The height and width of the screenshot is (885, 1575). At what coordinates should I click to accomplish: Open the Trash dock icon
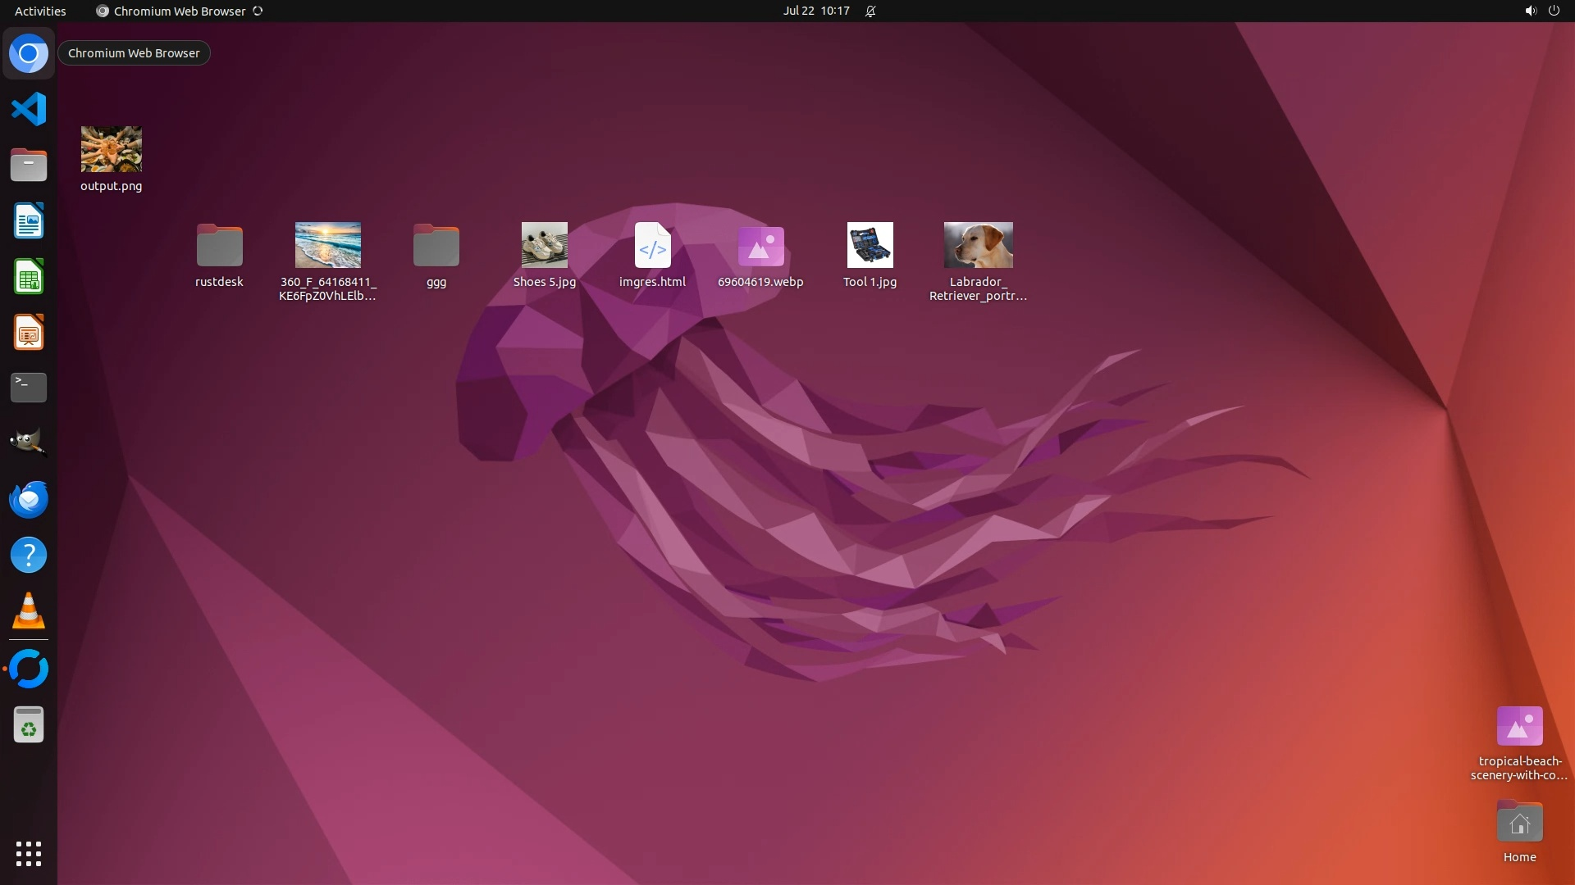click(x=29, y=725)
